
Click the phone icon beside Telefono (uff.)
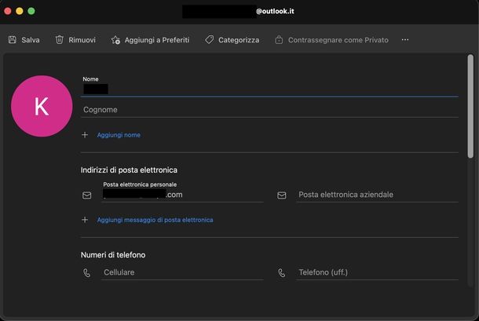pos(282,273)
